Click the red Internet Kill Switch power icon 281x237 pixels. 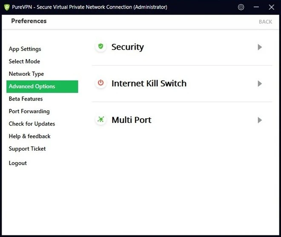coord(101,83)
